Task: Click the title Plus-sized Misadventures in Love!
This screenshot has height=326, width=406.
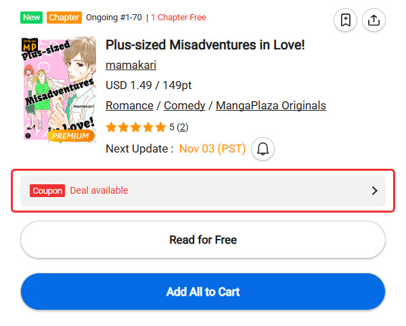Action: [x=206, y=45]
